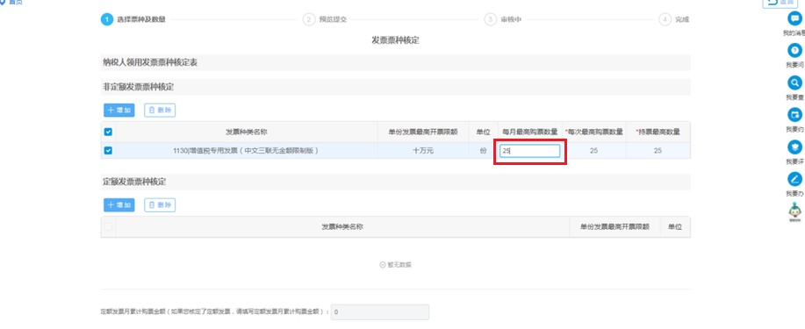Open the 我要查 magnifier search icon
This screenshot has width=805, height=329.
click(x=794, y=82)
